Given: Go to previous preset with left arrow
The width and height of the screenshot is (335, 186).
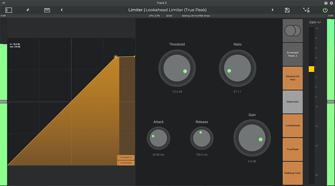Looking at the screenshot, I should click(x=62, y=10).
